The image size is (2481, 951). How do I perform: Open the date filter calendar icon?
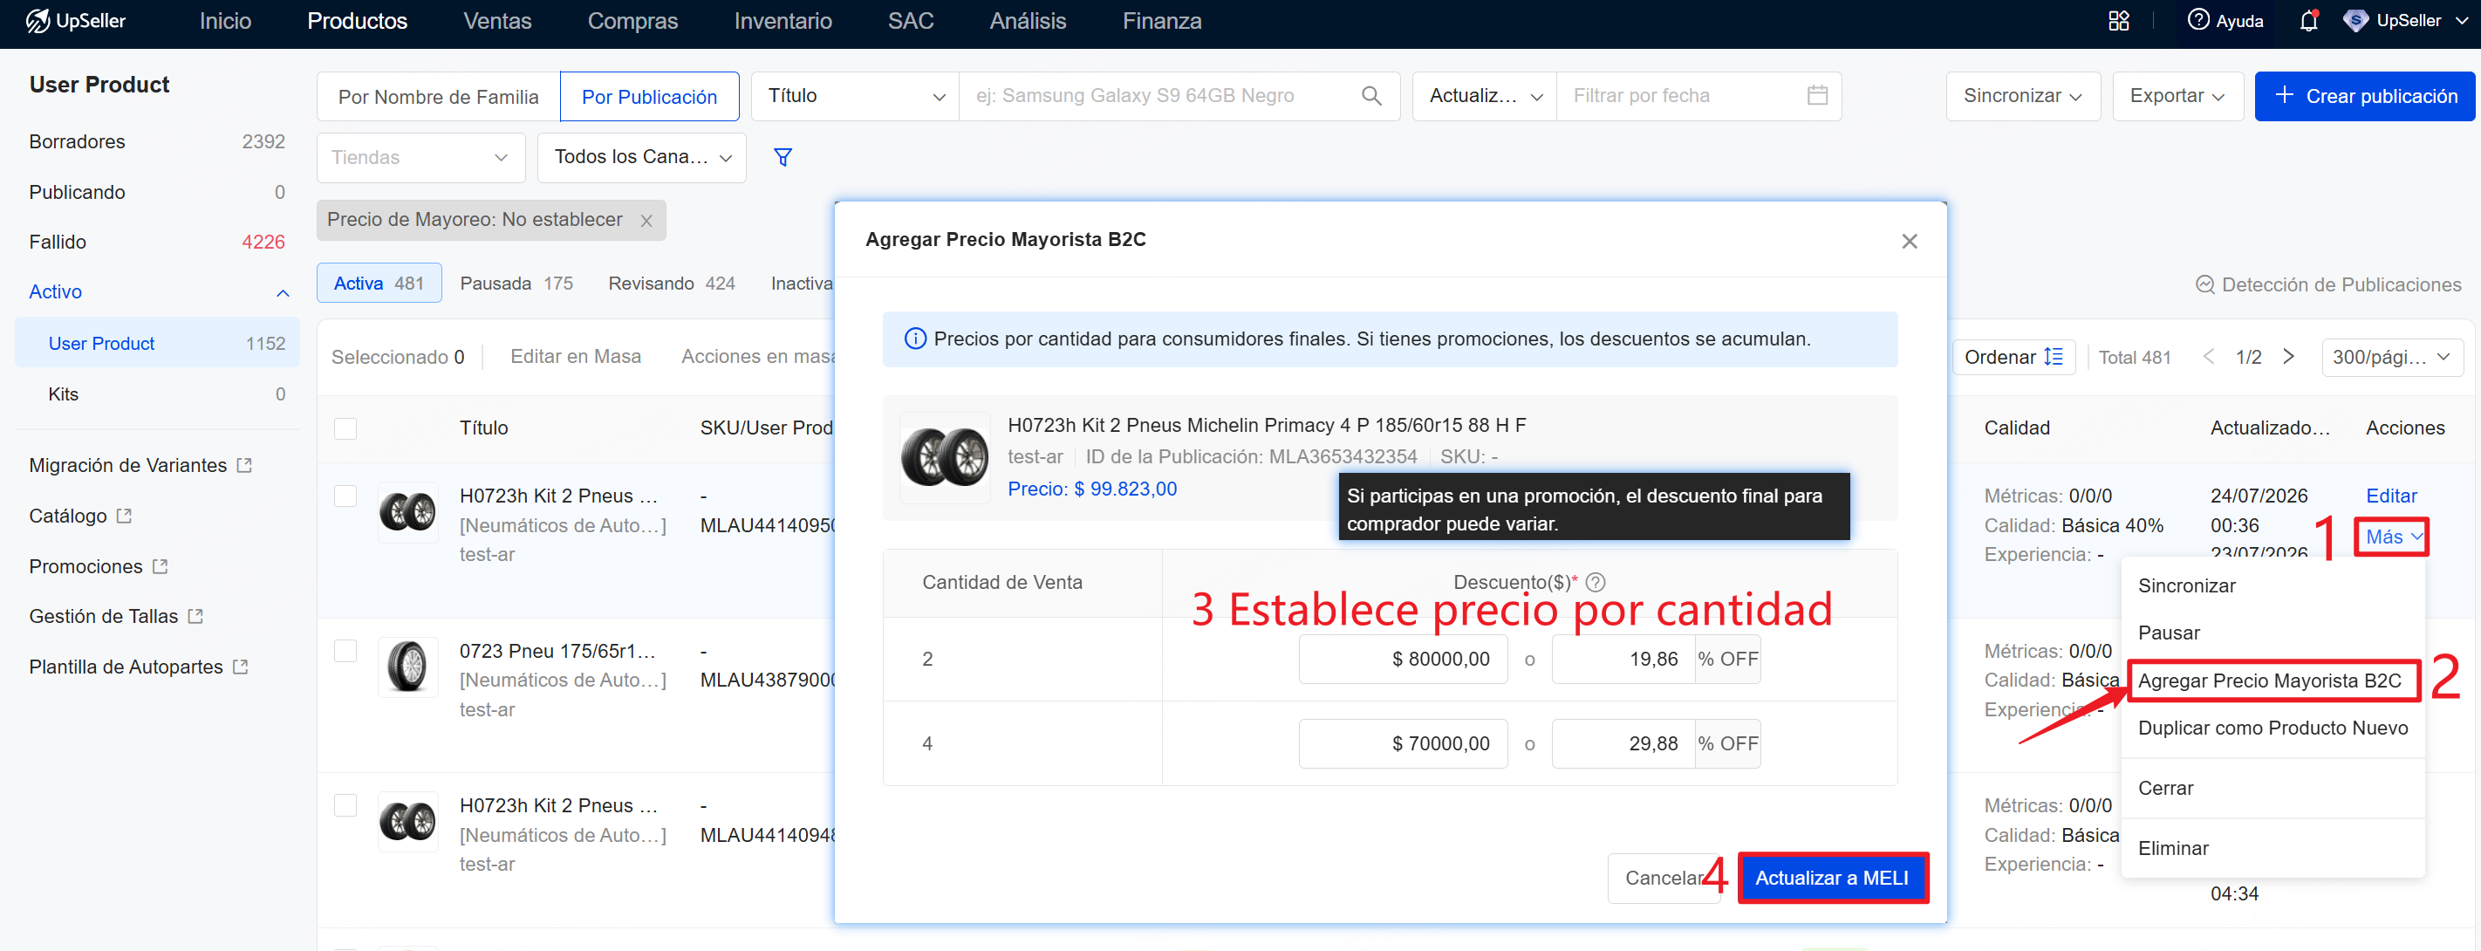tap(1816, 95)
